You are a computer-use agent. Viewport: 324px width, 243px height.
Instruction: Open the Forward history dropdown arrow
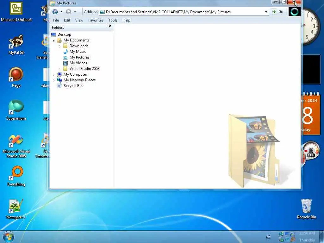(x=75, y=12)
